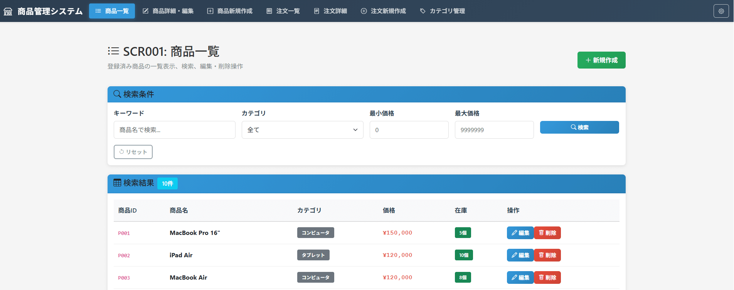This screenshot has height=290, width=734.
Task: Click the edit button for MacBook Pro 16"
Action: point(520,233)
